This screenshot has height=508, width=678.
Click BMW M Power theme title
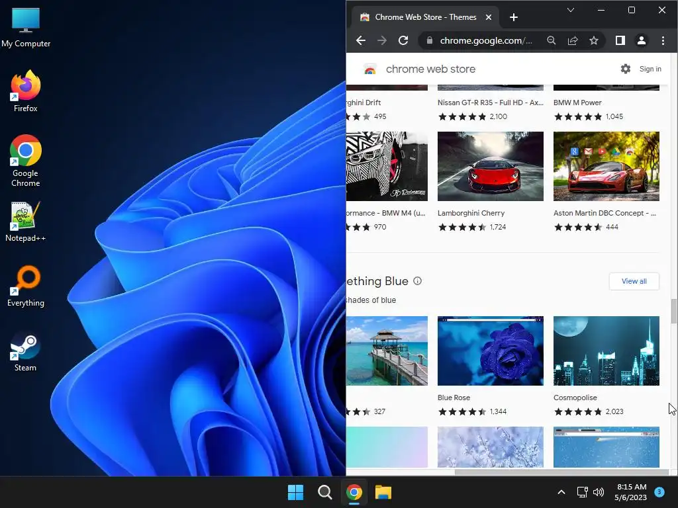577,103
